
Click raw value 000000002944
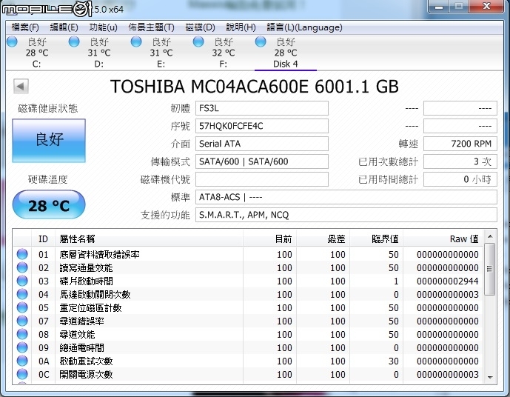pos(448,281)
